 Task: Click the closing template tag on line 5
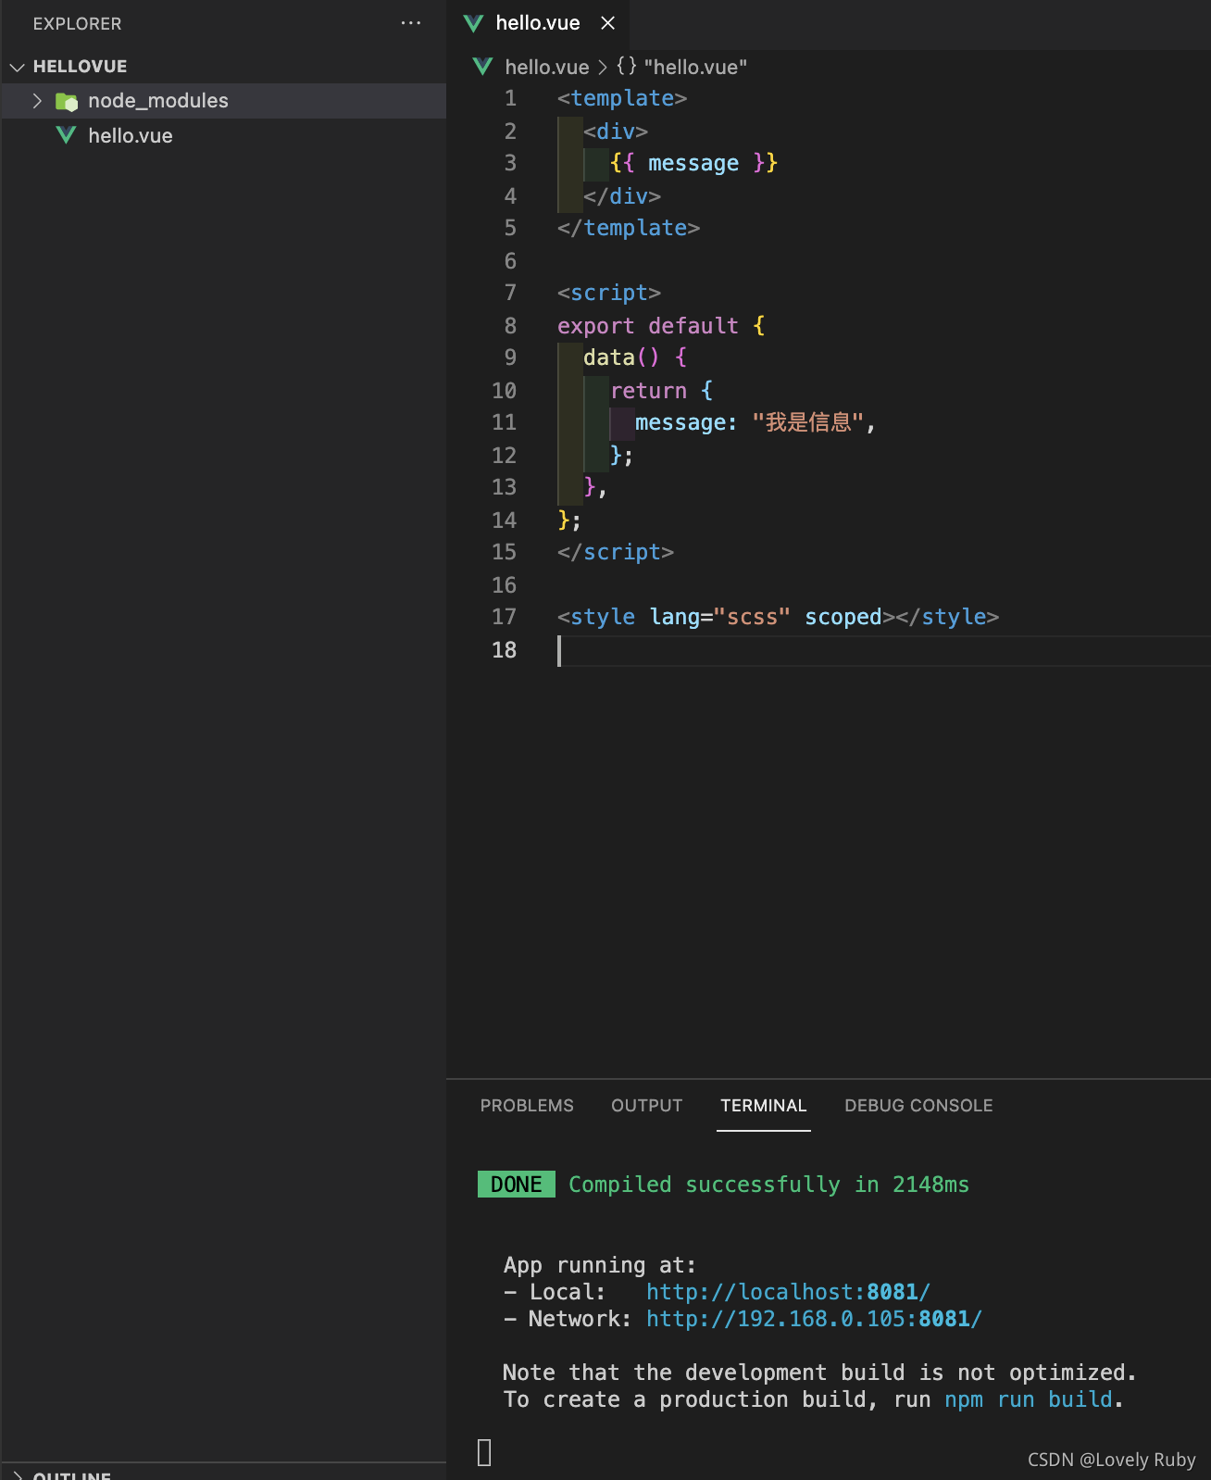[x=629, y=228]
